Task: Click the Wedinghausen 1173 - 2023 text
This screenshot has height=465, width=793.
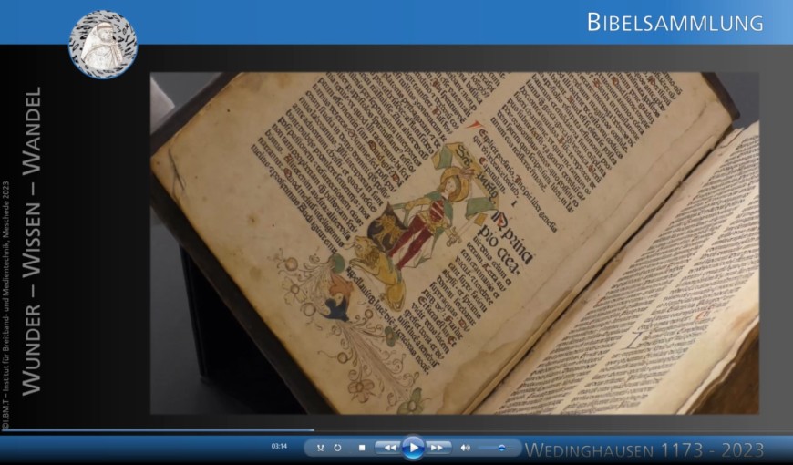Action: 644,449
